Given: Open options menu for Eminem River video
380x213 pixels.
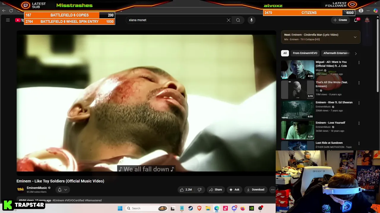Looking at the screenshot, I should coord(359,103).
